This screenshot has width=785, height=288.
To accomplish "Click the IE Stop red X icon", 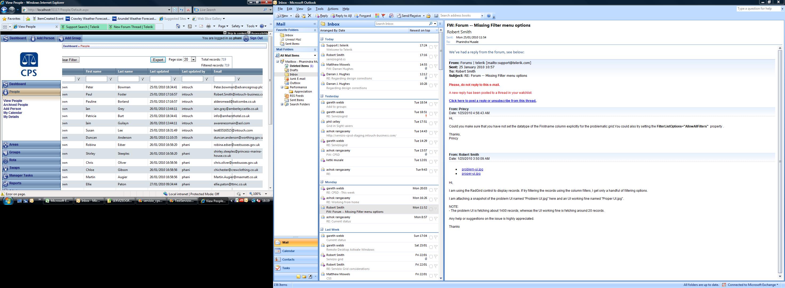I will [x=188, y=10].
